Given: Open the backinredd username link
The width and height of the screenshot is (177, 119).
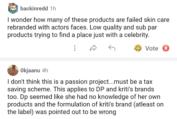Looking at the screenshot, I should [x=34, y=9].
